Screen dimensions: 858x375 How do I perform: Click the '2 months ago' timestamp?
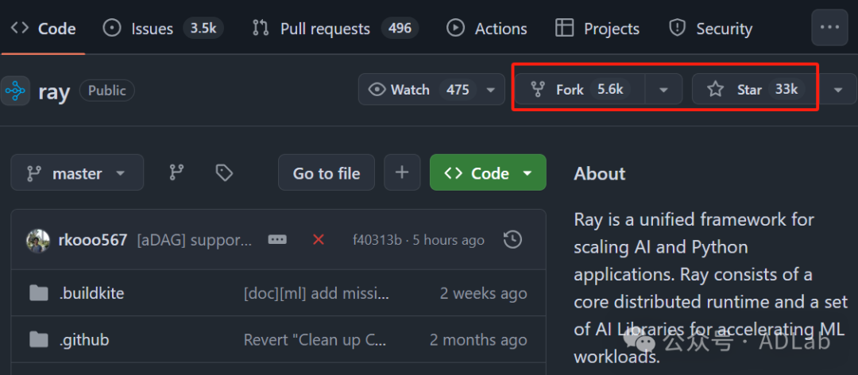click(478, 340)
